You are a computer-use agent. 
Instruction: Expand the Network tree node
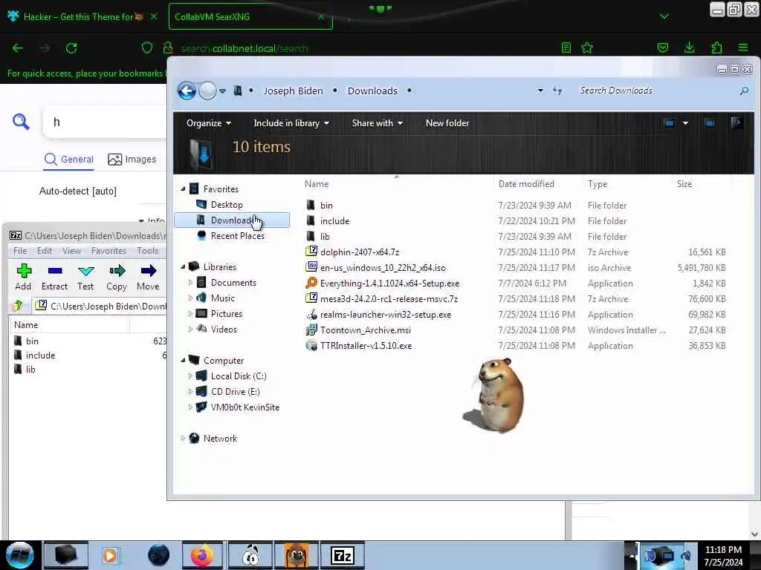click(183, 438)
